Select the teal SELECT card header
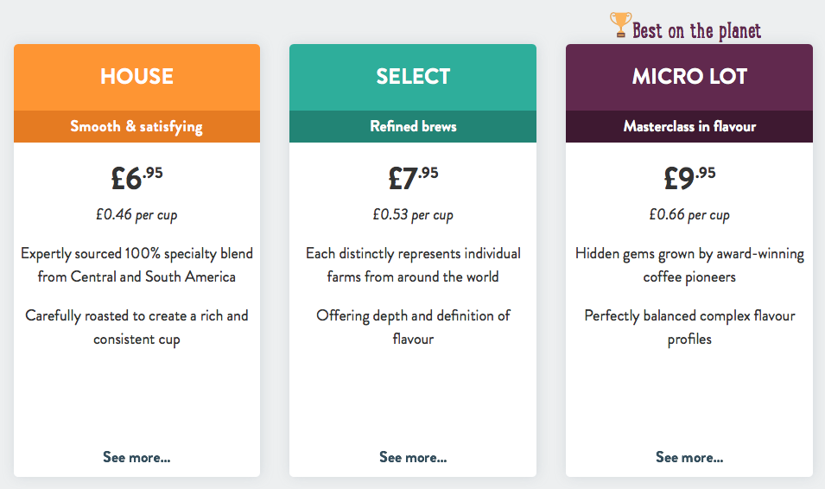This screenshot has width=825, height=489. 413,77
